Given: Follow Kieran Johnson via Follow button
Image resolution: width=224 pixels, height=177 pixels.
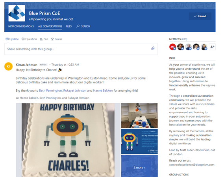Looking at the screenshot, I should (43, 65).
